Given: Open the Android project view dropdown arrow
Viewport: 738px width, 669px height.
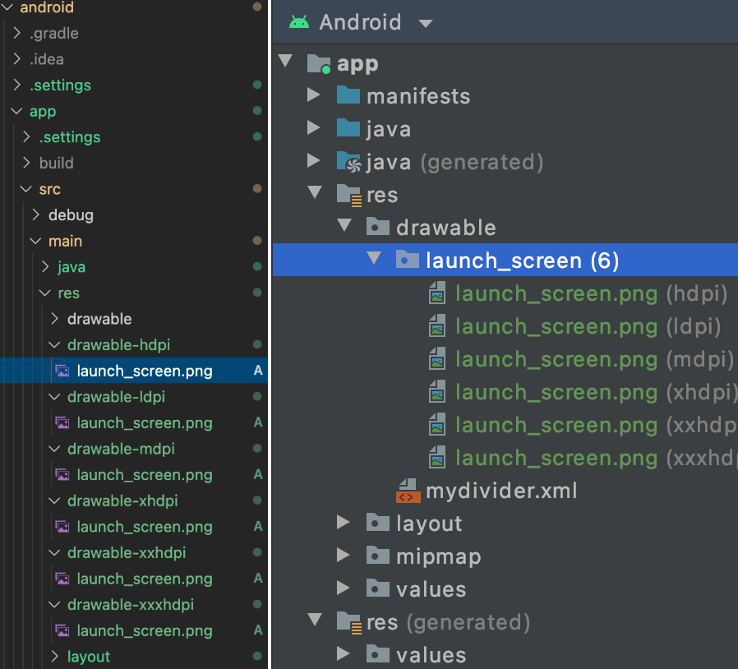Looking at the screenshot, I should [426, 24].
